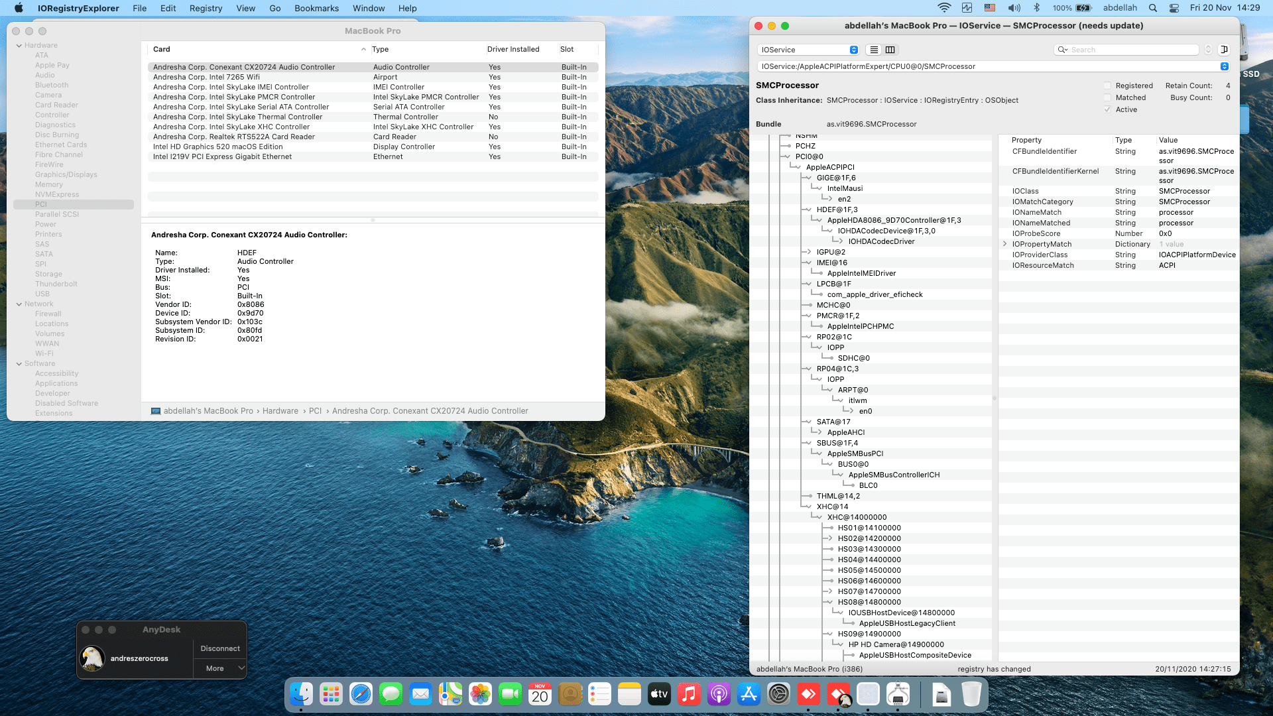Toggle the inspector sidebar panel icon
This screenshot has height=716, width=1273.
pyautogui.click(x=1224, y=50)
